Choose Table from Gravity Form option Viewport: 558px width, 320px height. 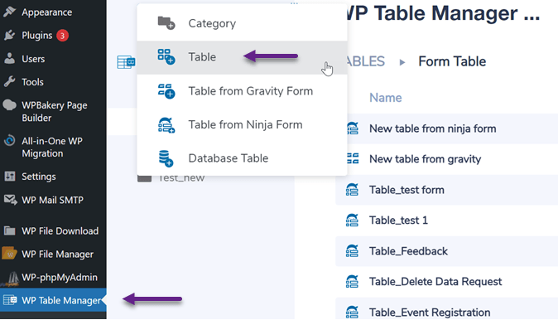pos(242,91)
